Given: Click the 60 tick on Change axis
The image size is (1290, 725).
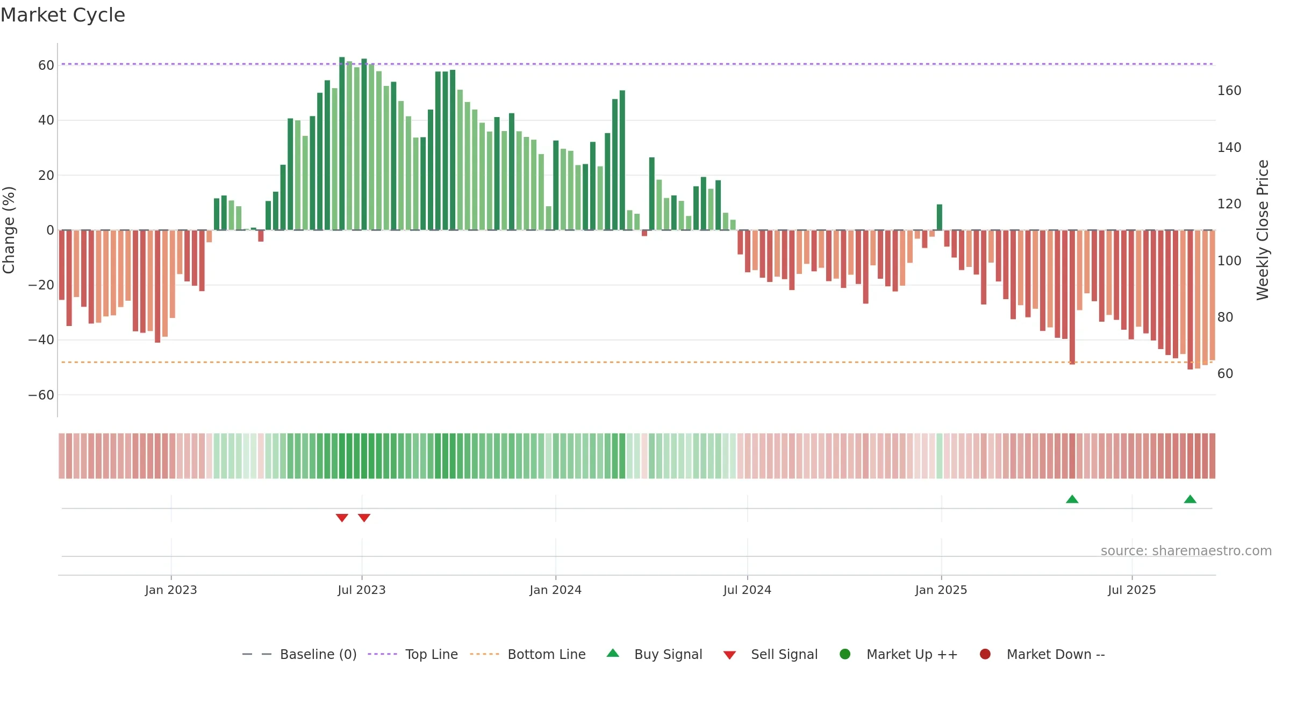Looking at the screenshot, I should [46, 66].
